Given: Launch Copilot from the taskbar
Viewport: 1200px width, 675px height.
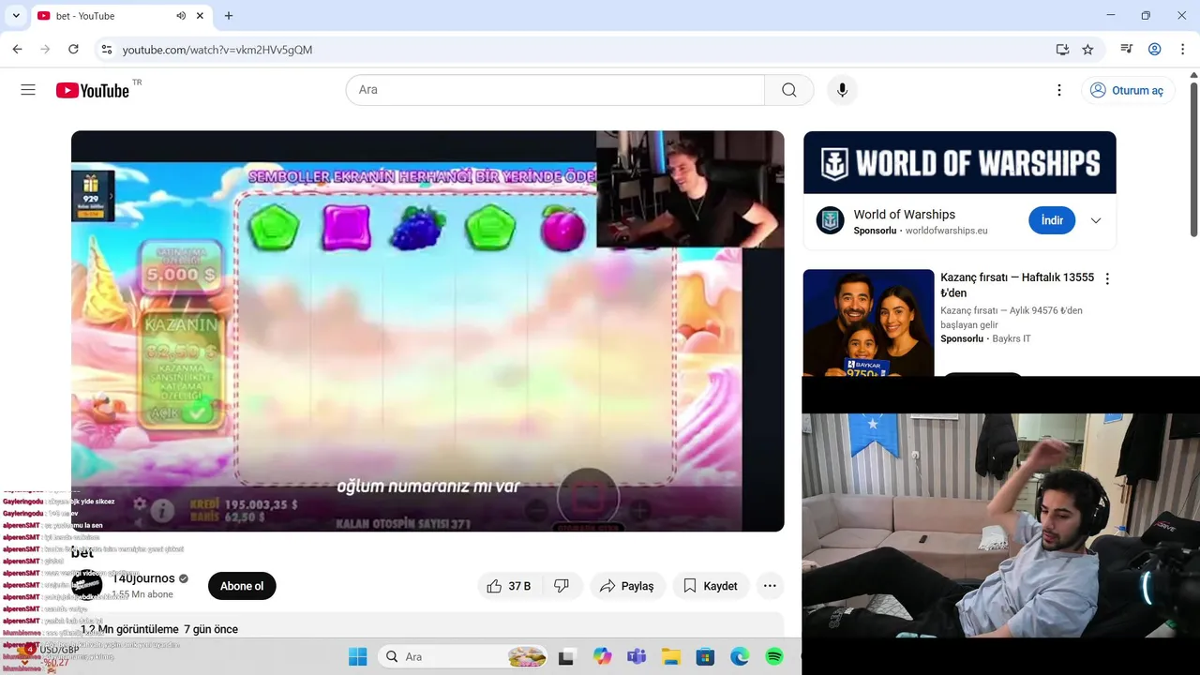Looking at the screenshot, I should pos(602,657).
